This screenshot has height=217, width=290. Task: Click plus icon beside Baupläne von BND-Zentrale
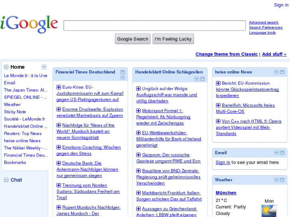coord(138,171)
